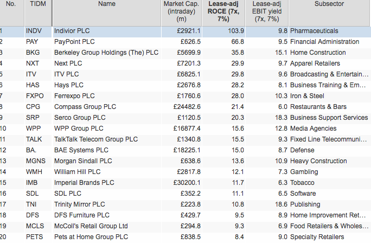Click the Ferrexpo PLC row name
The image size is (371, 244).
(x=74, y=96)
